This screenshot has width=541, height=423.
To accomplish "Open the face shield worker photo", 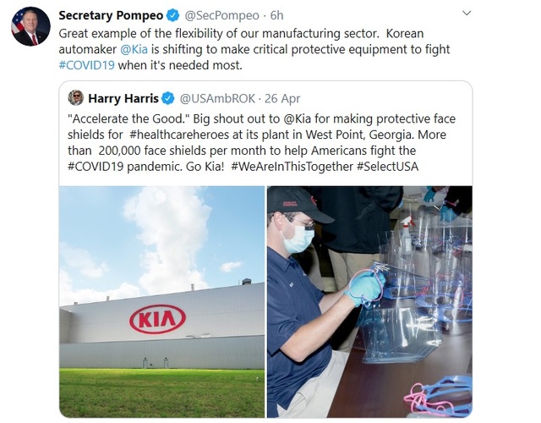I will click(x=369, y=302).
